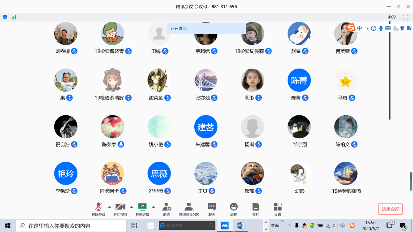Viewport: 413px width, 232px height.
Task: Enter full screen mode via top-right icon
Action: (x=405, y=17)
